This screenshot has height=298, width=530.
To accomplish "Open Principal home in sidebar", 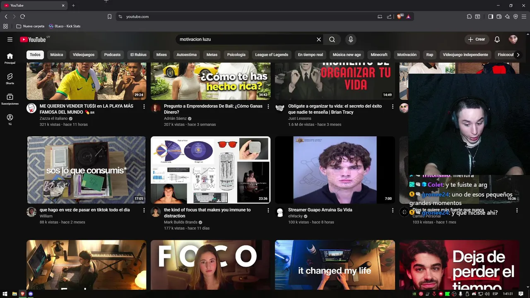I will pyautogui.click(x=10, y=58).
